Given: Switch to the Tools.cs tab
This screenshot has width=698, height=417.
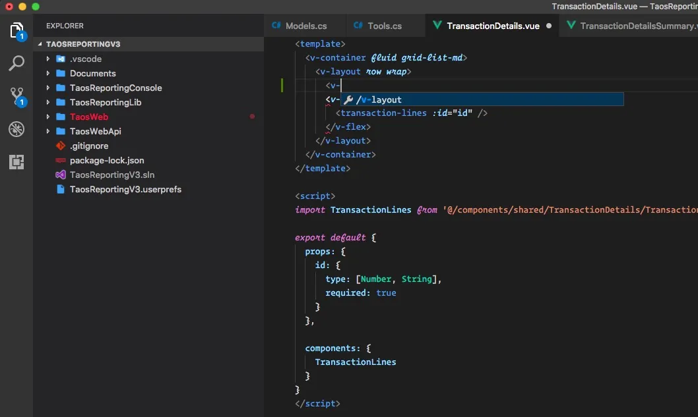Looking at the screenshot, I should coord(384,26).
